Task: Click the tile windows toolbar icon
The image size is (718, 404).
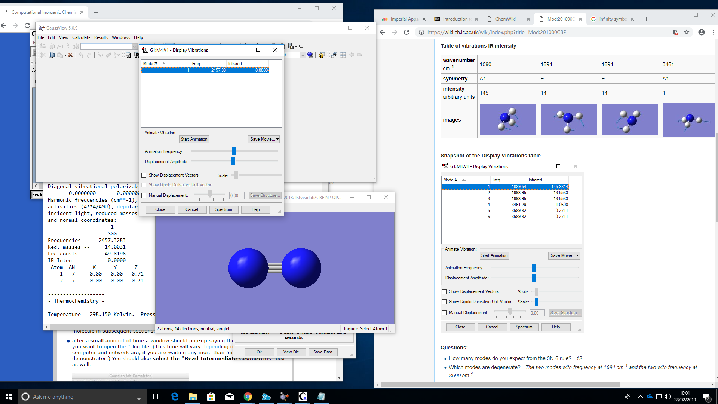Action: [x=343, y=55]
